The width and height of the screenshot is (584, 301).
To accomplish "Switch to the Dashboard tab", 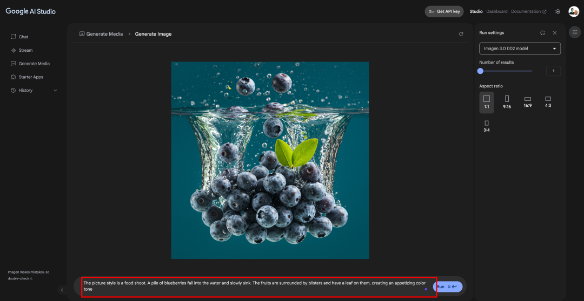I will point(497,11).
